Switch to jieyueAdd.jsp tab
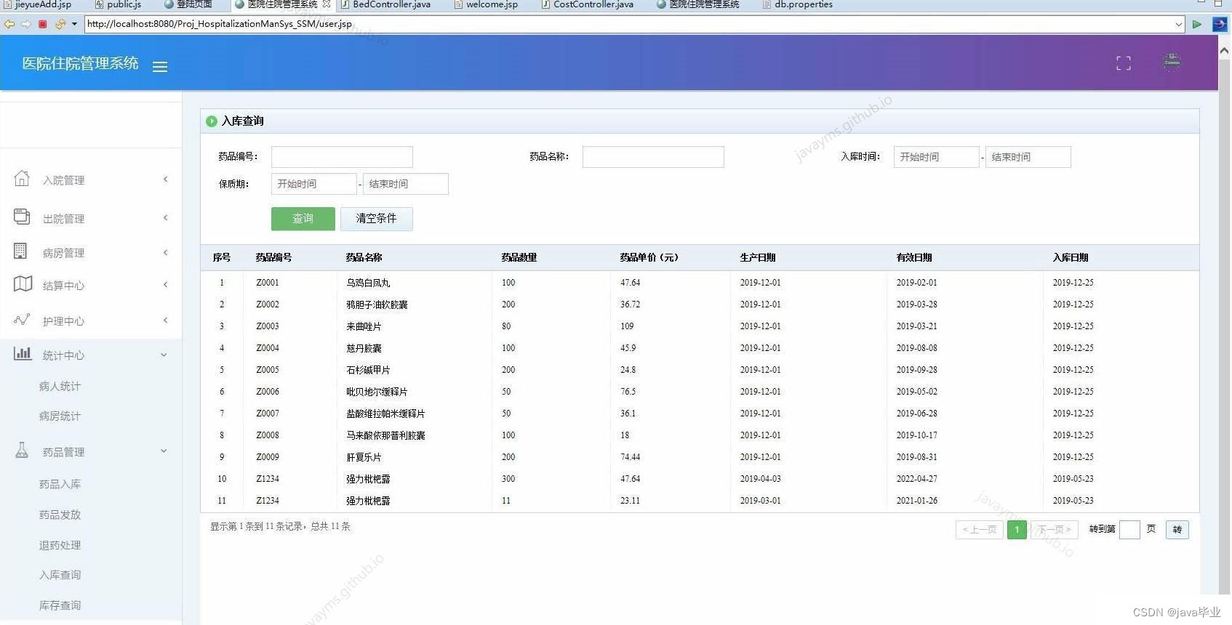Image resolution: width=1232 pixels, height=625 pixels. 38,4
